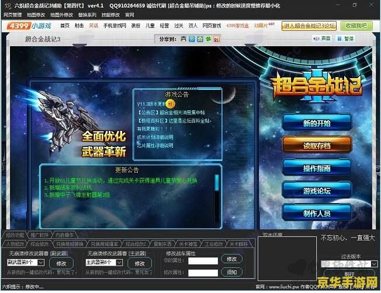Screen dimensions: 381x293
Task: Toggle game sound (声音)
Action: tap(323, 39)
